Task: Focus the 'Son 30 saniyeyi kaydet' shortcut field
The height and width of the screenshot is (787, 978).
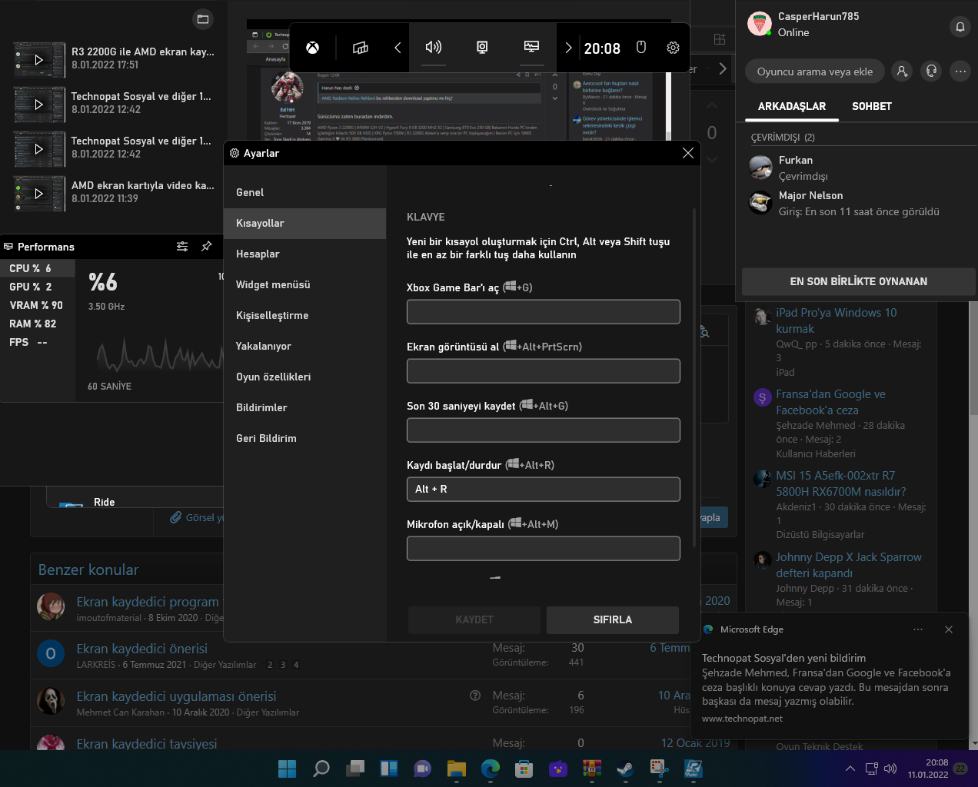Action: pos(544,430)
